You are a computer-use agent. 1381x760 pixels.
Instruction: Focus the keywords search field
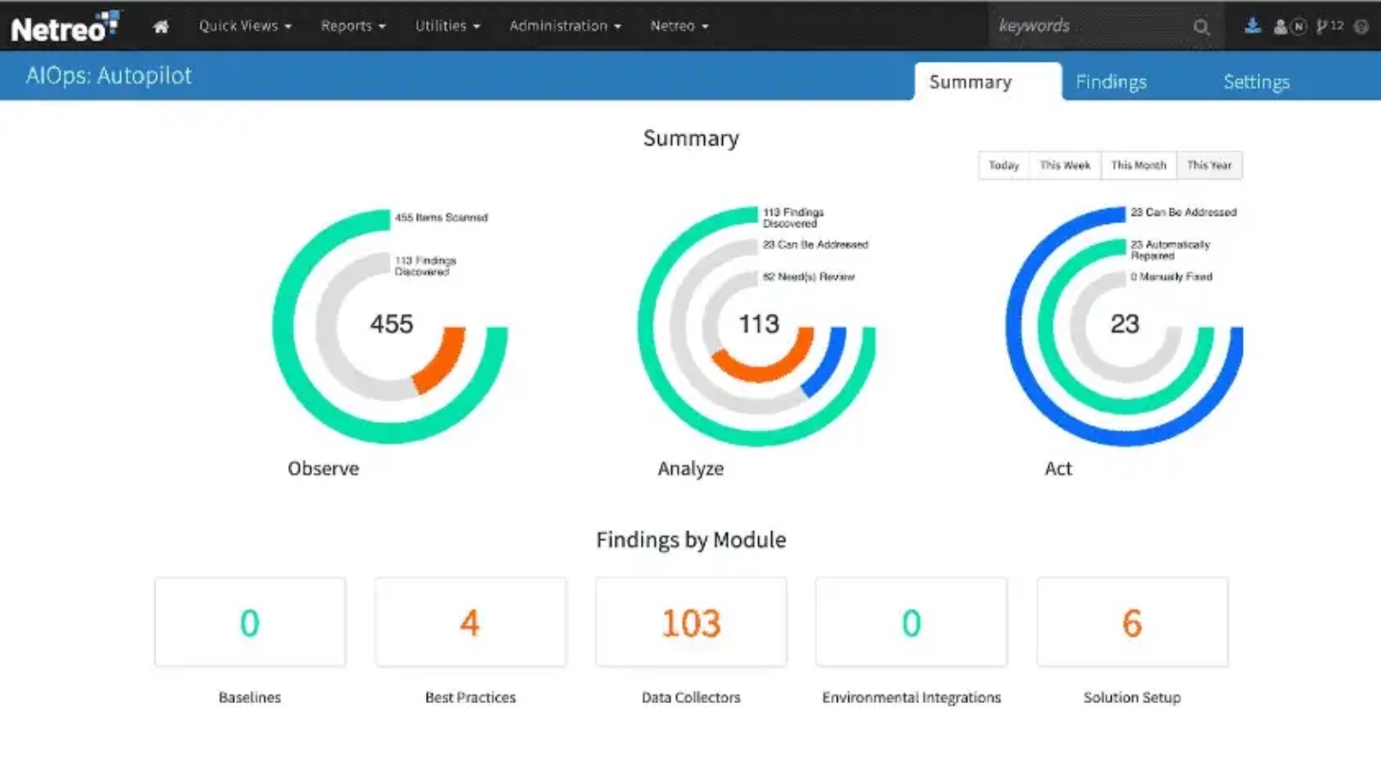point(1091,27)
